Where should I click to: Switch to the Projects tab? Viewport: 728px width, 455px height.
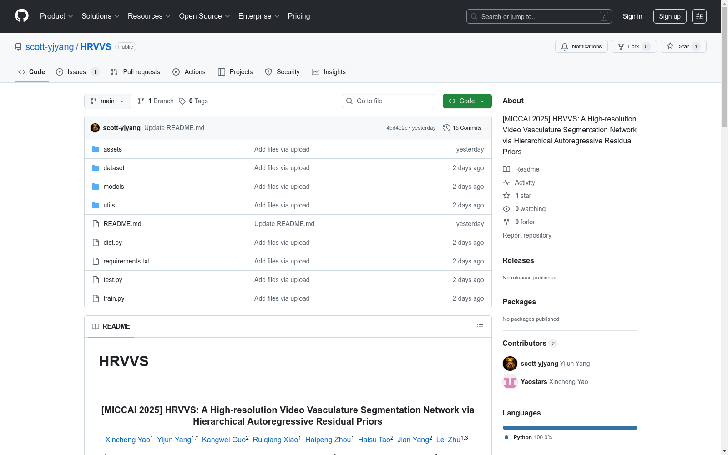pos(235,72)
